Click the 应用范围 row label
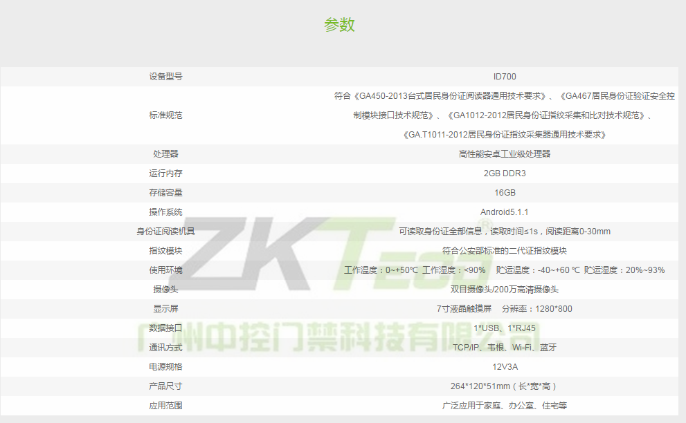 click(165, 406)
